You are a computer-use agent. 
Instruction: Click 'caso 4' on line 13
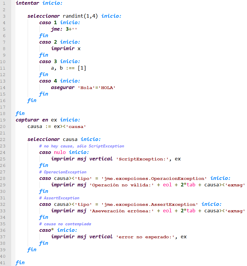click(48, 81)
